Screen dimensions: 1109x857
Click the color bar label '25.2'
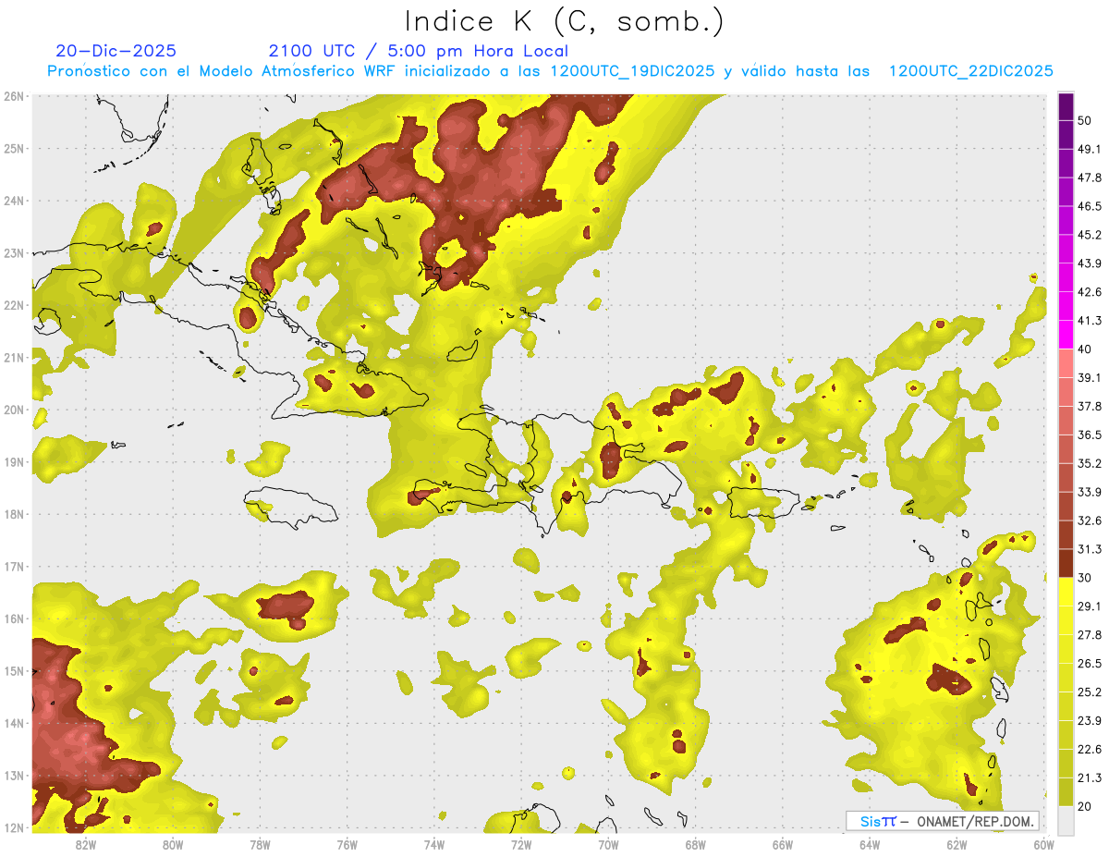coord(1089,692)
